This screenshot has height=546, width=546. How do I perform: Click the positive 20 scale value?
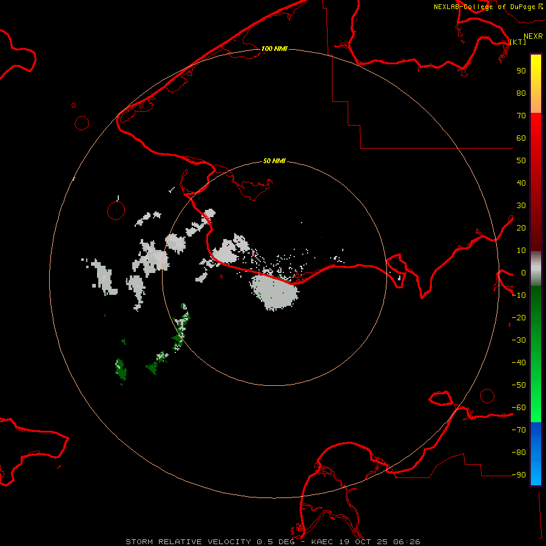click(521, 227)
